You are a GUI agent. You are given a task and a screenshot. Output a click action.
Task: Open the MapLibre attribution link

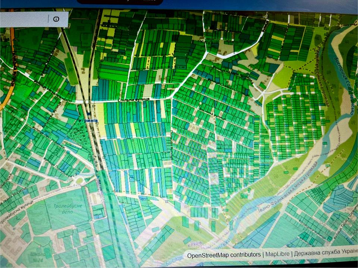click(276, 255)
